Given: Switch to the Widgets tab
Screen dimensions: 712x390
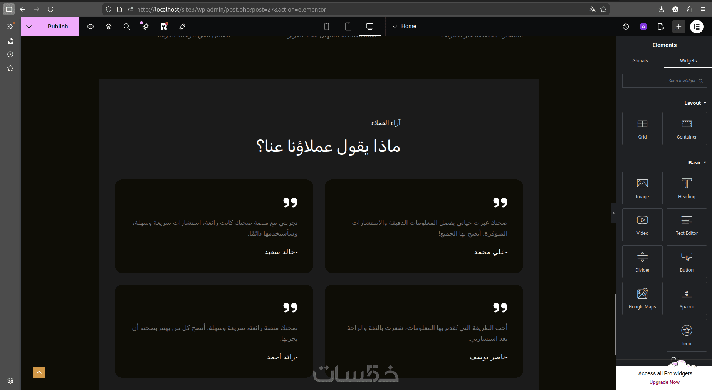Looking at the screenshot, I should (x=688, y=61).
